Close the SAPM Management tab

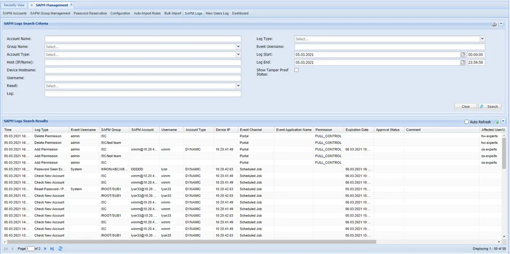click(71, 5)
